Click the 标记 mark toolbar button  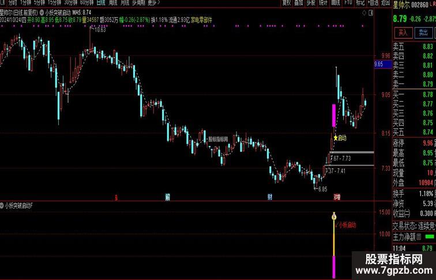[360, 3]
